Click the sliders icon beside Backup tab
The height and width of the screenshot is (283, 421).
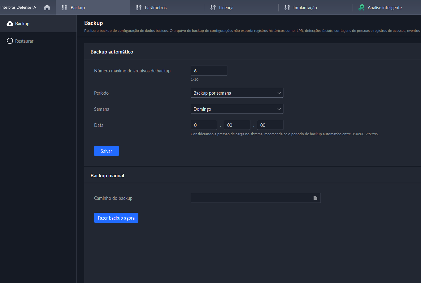(x=64, y=7)
